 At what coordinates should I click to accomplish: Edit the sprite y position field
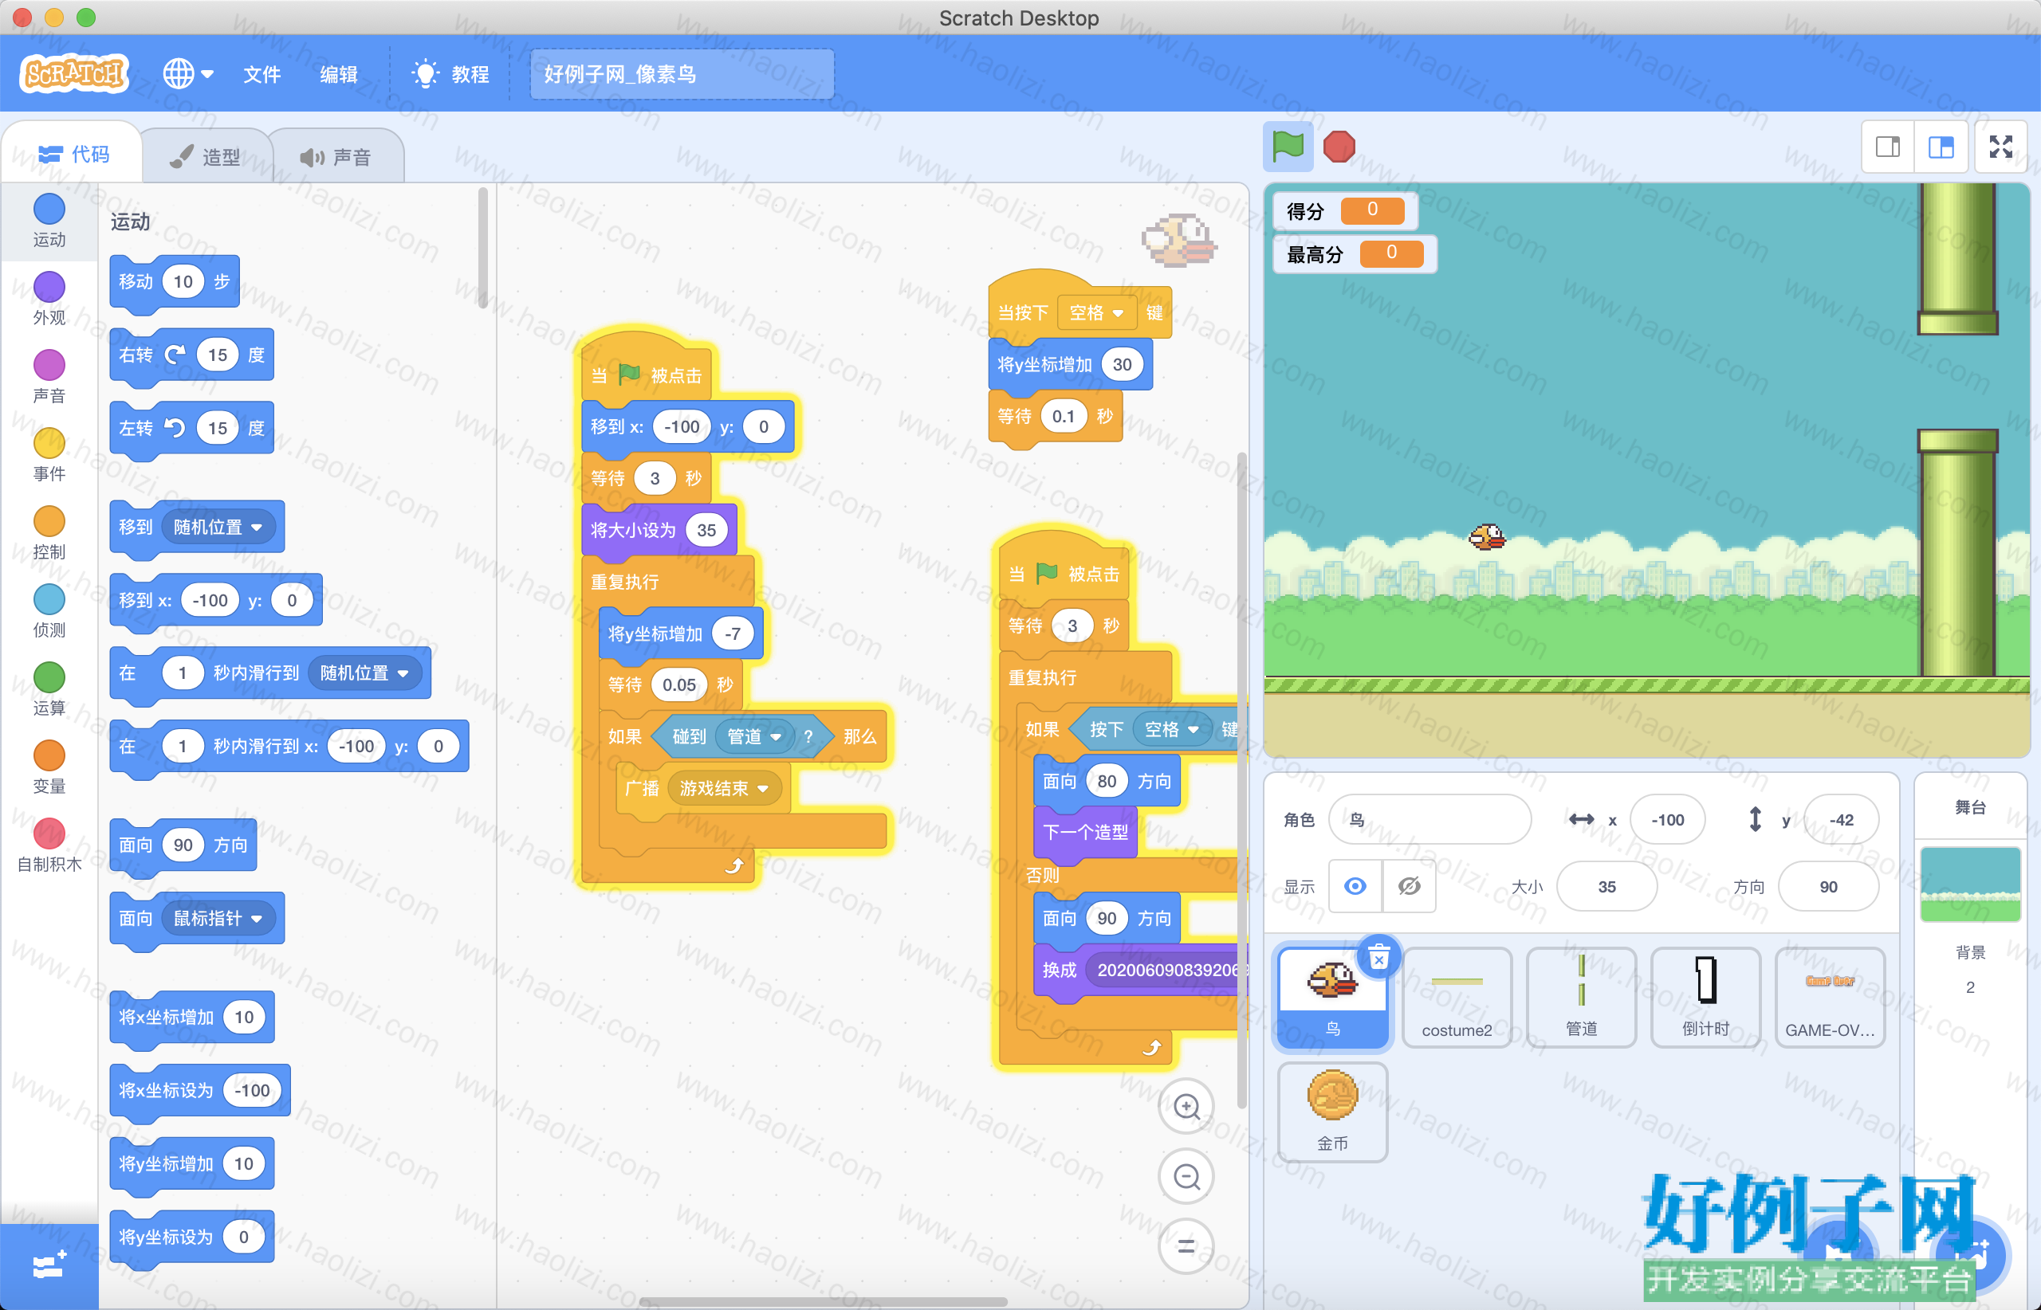1841,819
